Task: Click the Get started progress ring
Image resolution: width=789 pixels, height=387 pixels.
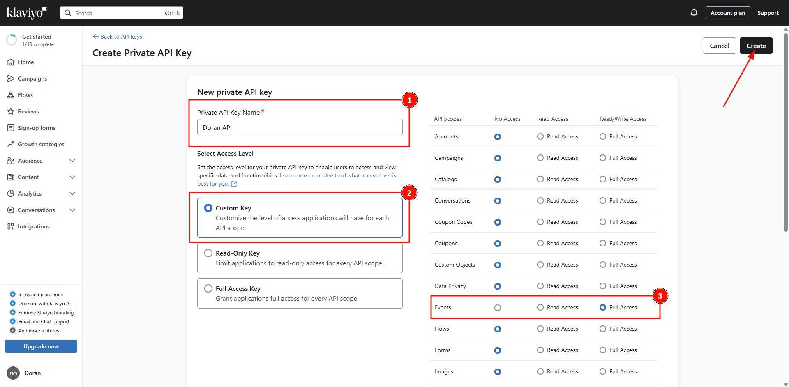Action: pos(12,40)
